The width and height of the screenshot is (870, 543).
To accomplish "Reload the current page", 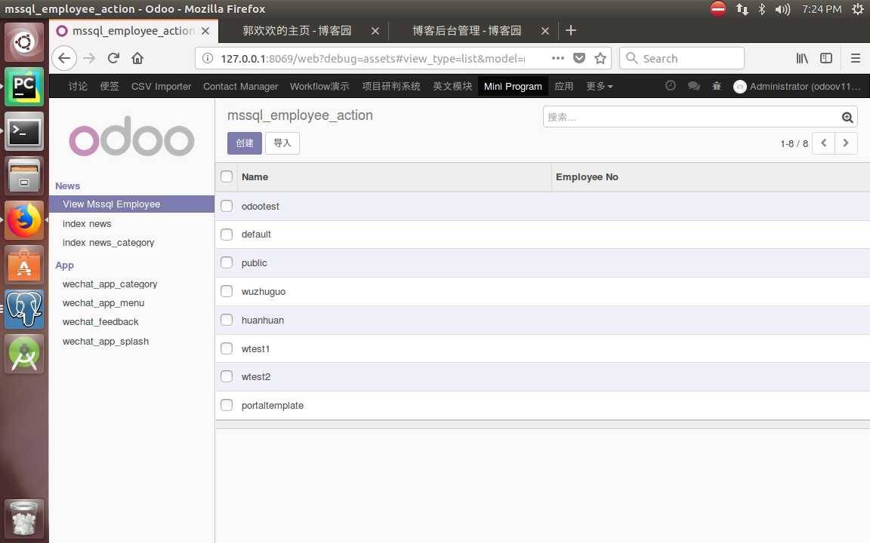I will click(114, 58).
